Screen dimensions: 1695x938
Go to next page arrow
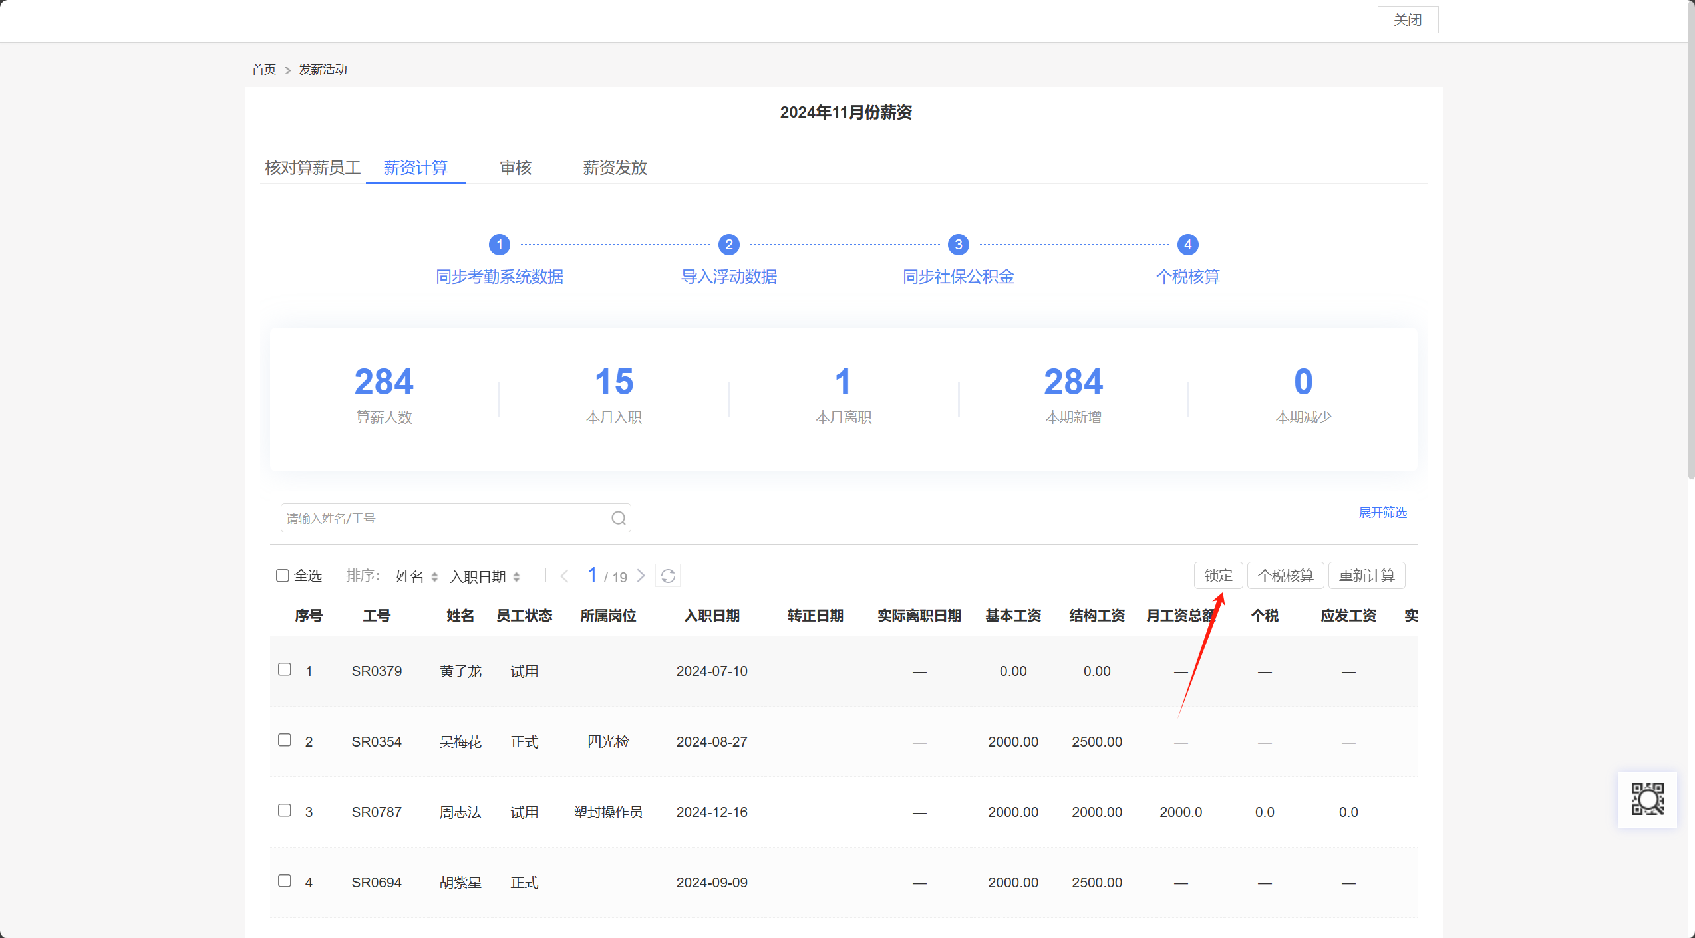[641, 576]
